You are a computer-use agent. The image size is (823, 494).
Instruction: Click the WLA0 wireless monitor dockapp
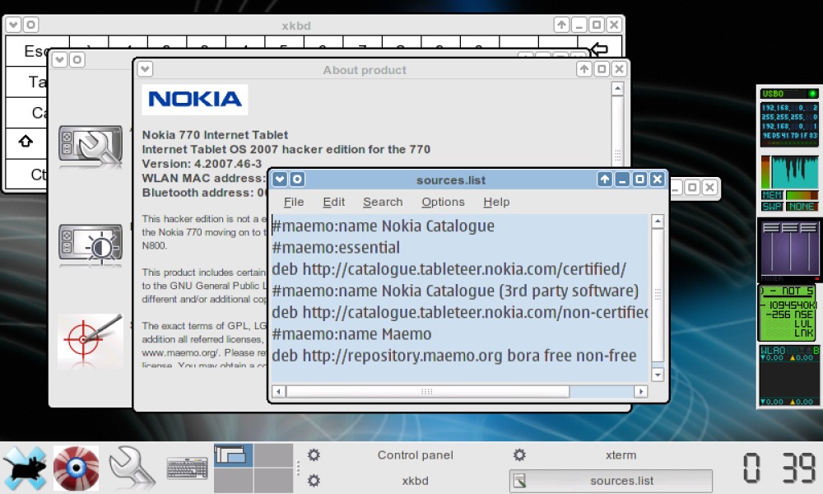tap(789, 375)
